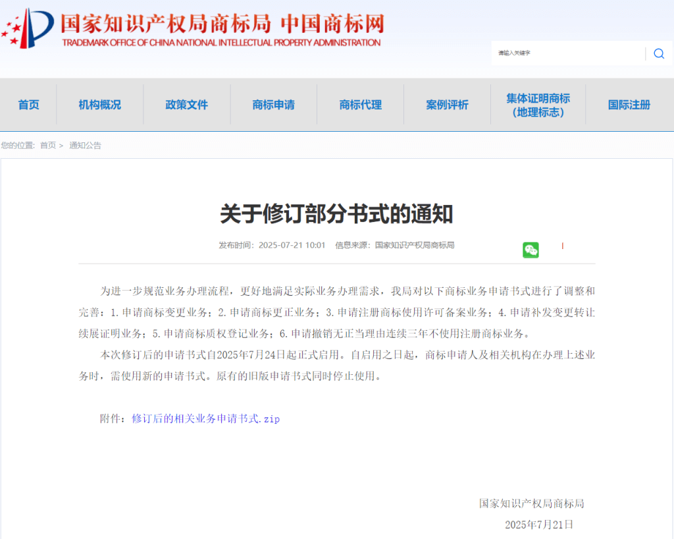Open the 商标代理 menu item
Viewport: 674px width, 539px height.
360,105
